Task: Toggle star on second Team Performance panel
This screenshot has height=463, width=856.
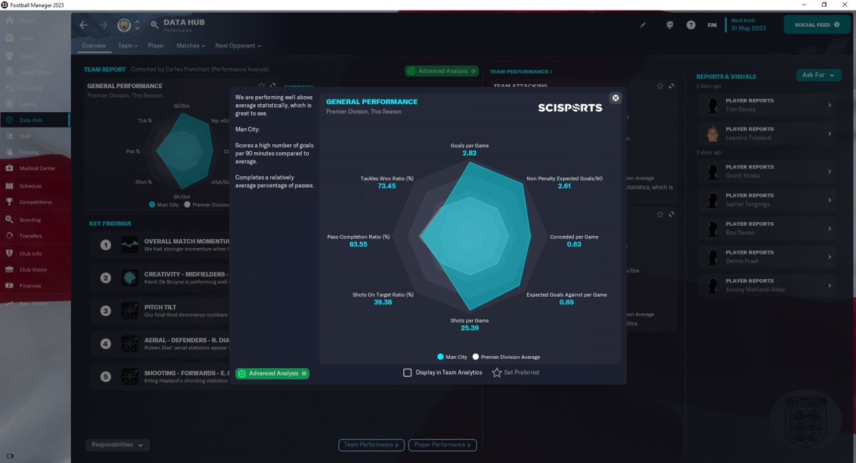Action: 660,214
